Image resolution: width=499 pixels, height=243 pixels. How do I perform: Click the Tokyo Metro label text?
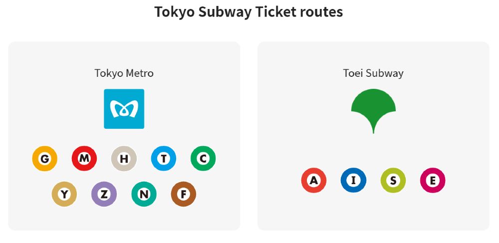124,73
